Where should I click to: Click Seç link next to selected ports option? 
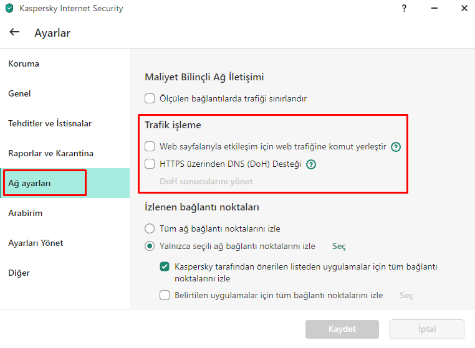338,246
